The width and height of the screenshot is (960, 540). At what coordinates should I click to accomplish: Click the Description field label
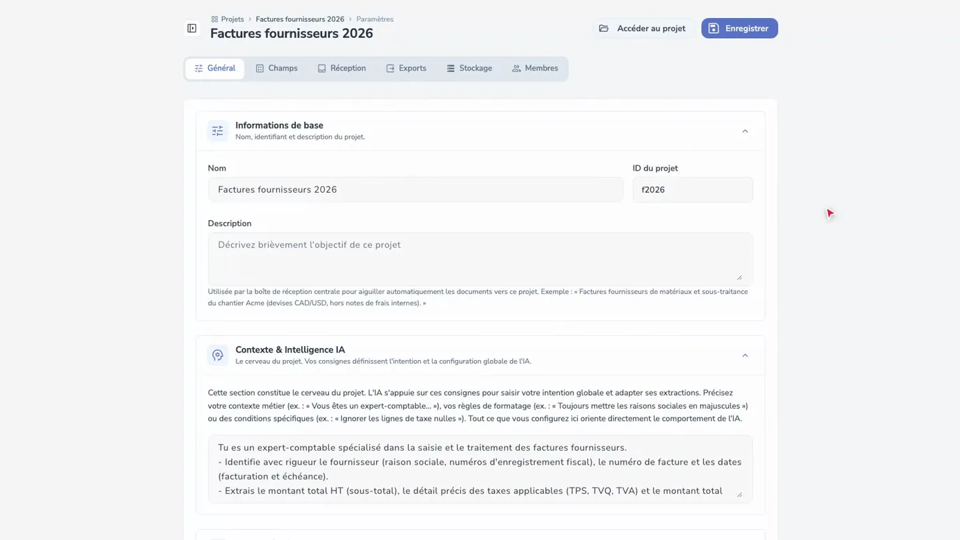pos(229,224)
